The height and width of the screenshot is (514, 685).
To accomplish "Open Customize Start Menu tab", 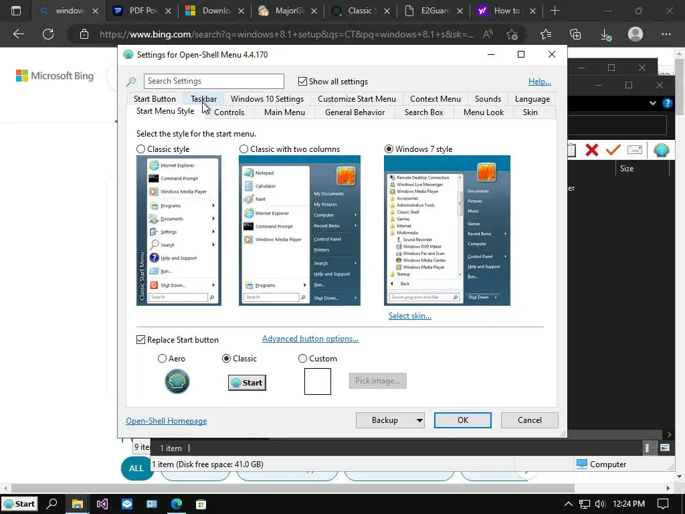I will 357,99.
